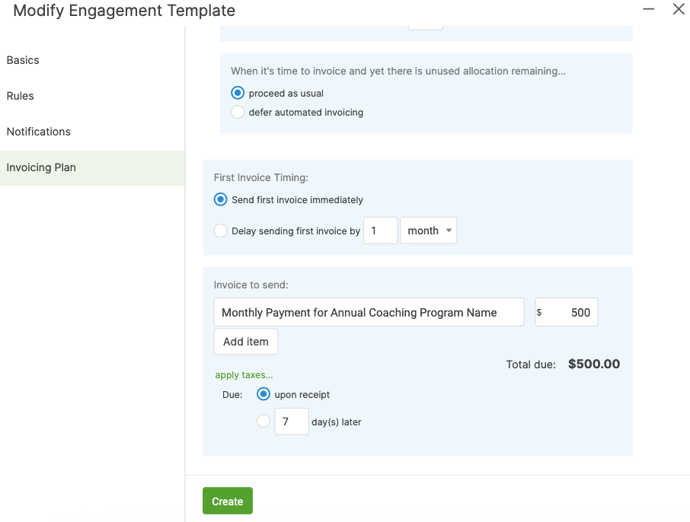This screenshot has height=522, width=690.
Task: Minimize the Modify Engagement Template dialog
Action: [x=649, y=10]
